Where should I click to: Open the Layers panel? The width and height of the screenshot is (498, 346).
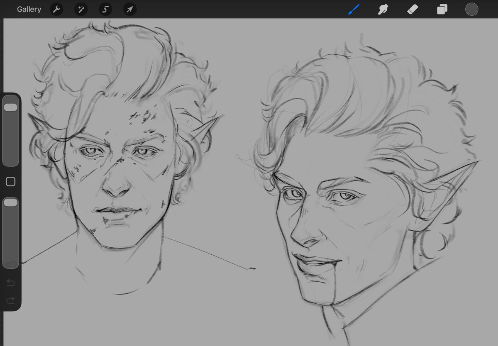pyautogui.click(x=442, y=9)
